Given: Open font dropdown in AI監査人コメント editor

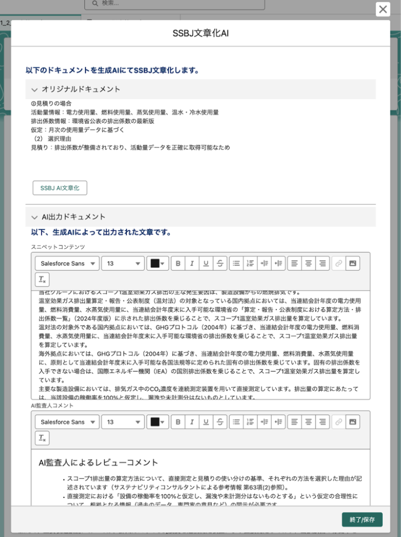Looking at the screenshot, I should (67, 422).
